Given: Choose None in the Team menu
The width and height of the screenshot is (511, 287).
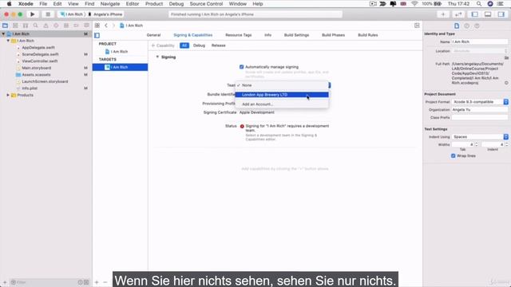Looking at the screenshot, I should [282, 85].
